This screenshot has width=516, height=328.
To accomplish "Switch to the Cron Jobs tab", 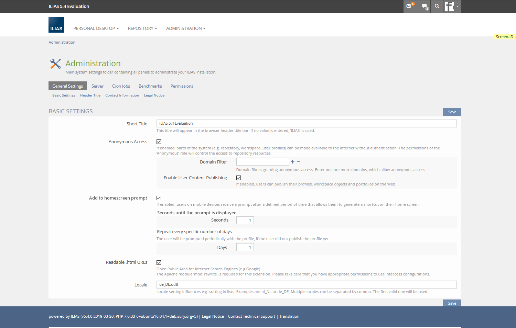I will 121,86.
